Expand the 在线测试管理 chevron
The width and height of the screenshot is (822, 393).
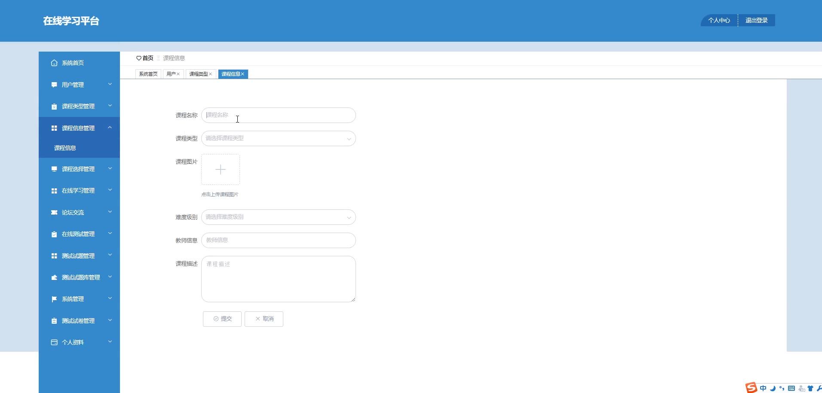(110, 233)
